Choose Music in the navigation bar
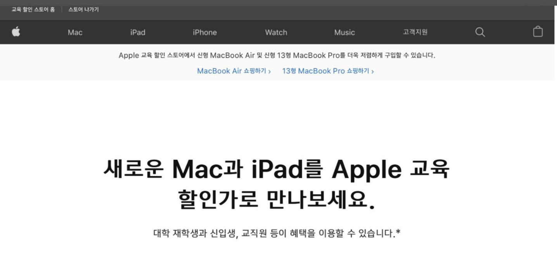The height and width of the screenshot is (273, 557). (344, 33)
